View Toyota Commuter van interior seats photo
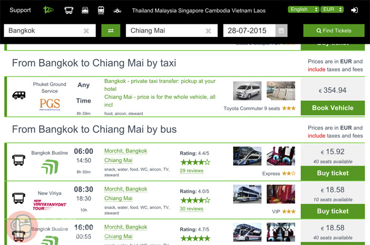The image size is (370, 245). pos(281,91)
